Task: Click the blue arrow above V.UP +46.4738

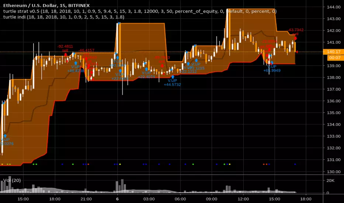Action: (76, 63)
